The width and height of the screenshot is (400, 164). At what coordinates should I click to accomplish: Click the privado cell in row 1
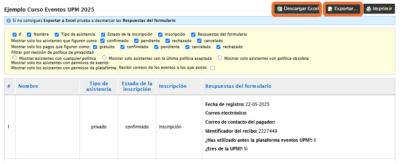point(99,127)
